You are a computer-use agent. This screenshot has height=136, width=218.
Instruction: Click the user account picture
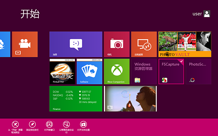(207, 14)
